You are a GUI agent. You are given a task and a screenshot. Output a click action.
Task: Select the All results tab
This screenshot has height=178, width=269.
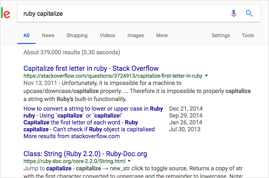tap(27, 35)
